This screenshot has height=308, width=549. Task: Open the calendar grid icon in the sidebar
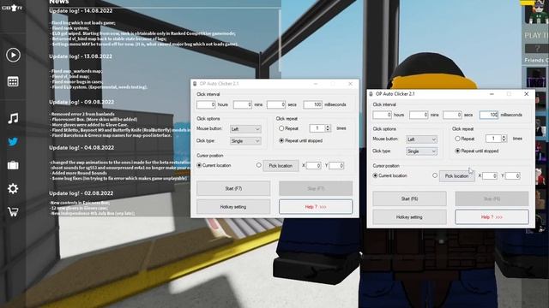(13, 82)
